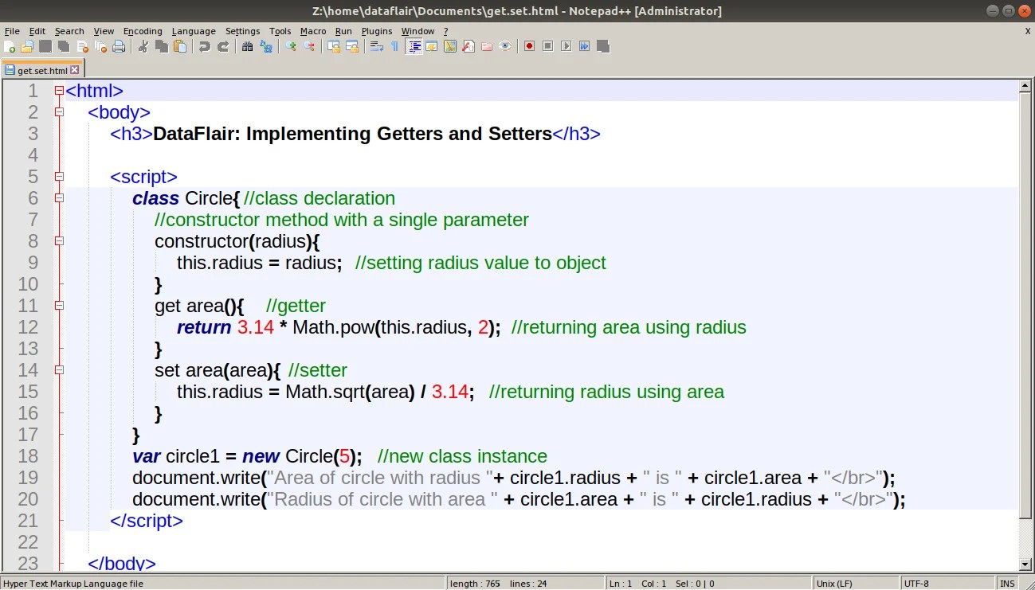Collapse the get area fold on line 11
This screenshot has height=590, width=1035.
coord(58,306)
